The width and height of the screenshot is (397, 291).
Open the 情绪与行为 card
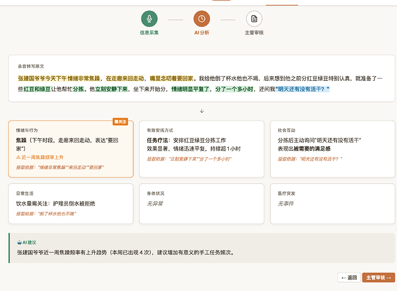click(x=71, y=149)
